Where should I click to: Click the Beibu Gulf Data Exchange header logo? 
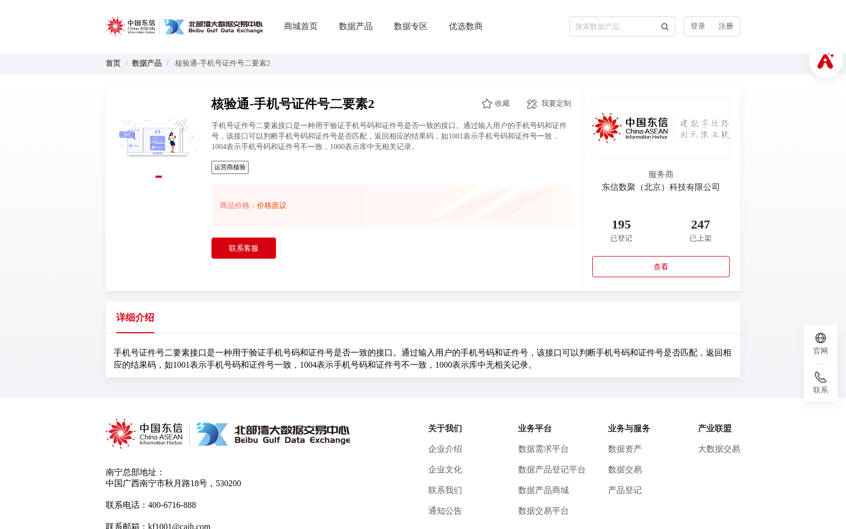point(213,26)
